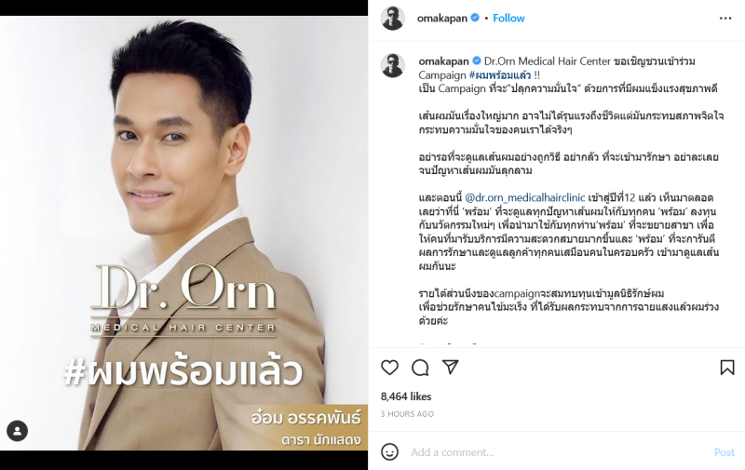Screen dimensions: 745x470
Task: Open omakapan username in caption
Action: point(443,61)
